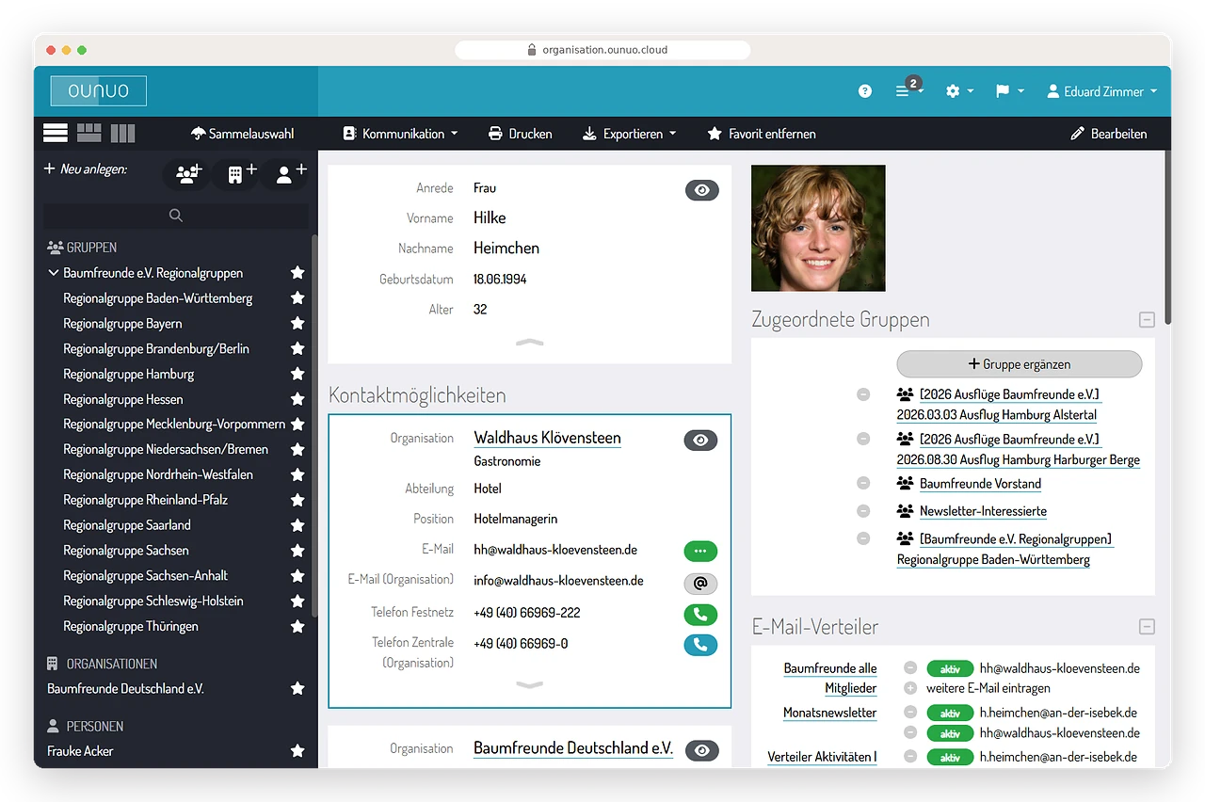Unstar Regionalgruppe Hessen favorite

[x=297, y=399]
